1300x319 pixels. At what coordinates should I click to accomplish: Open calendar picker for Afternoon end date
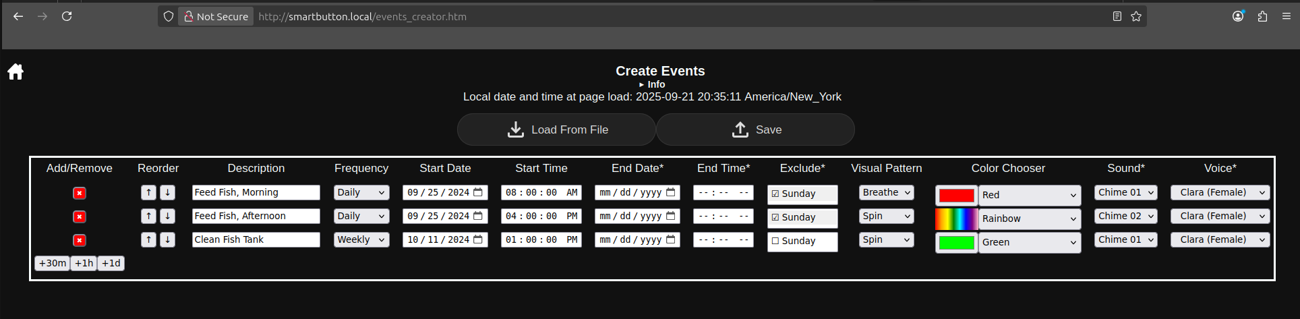tap(671, 216)
